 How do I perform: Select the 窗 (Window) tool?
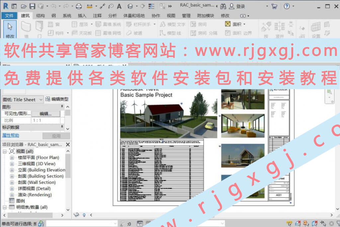tap(53, 24)
